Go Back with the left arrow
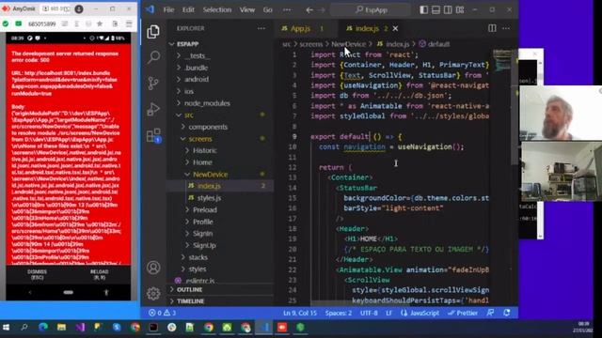 pyautogui.click(x=309, y=10)
